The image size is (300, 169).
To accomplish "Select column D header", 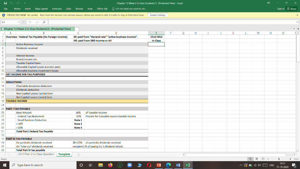I will point(116,33).
